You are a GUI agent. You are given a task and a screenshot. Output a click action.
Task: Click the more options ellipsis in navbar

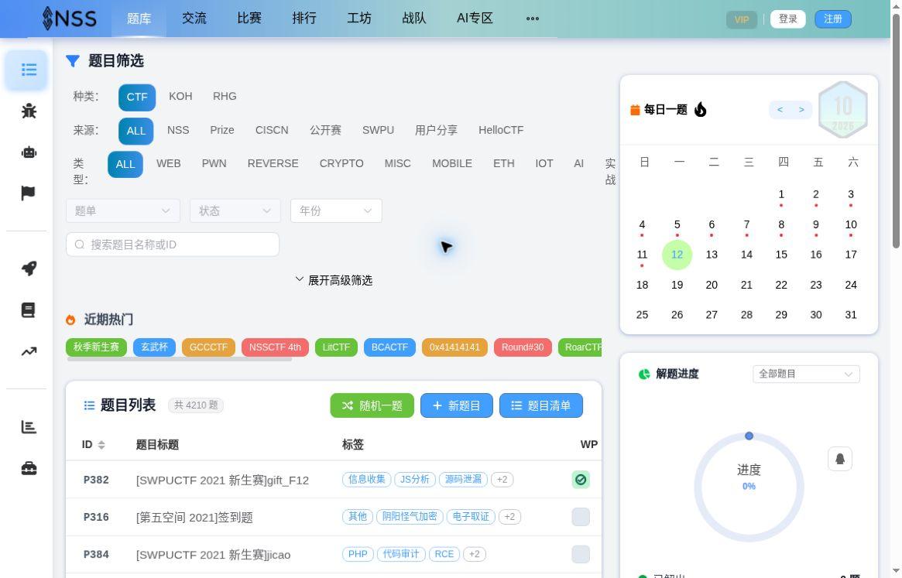point(533,19)
